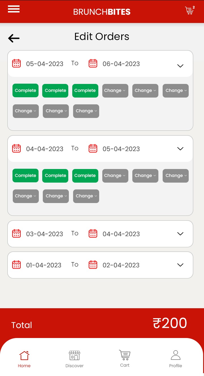Switch to the Profile tab

(x=175, y=359)
